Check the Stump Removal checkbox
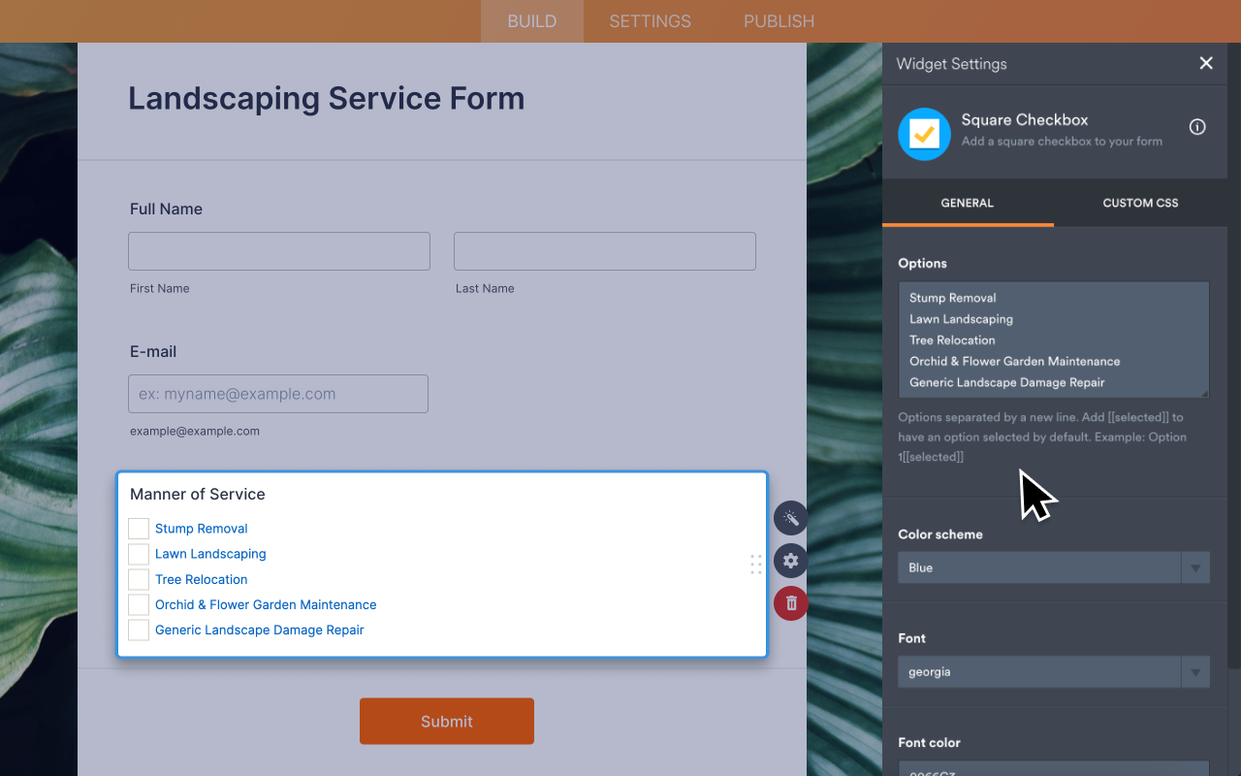 tap(138, 528)
